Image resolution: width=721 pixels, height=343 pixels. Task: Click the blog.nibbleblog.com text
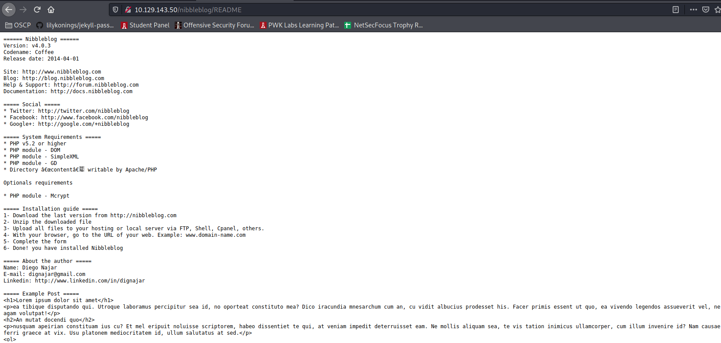click(x=63, y=78)
